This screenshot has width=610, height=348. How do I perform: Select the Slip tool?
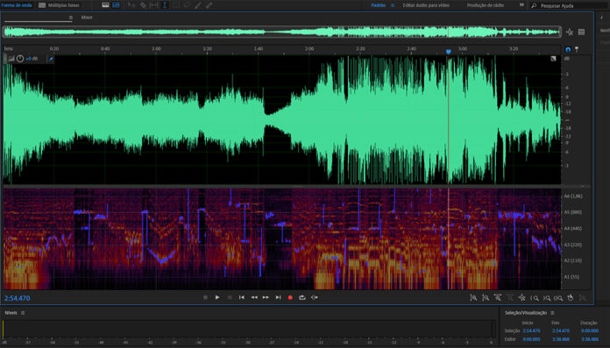point(153,5)
